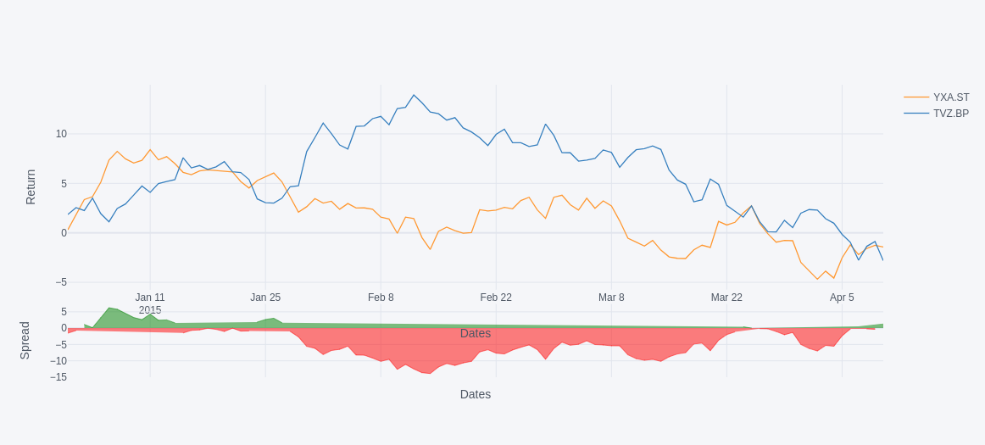Image resolution: width=985 pixels, height=445 pixels.
Task: Click the blue TVZ.BP legend line swatch
Action: (x=916, y=114)
